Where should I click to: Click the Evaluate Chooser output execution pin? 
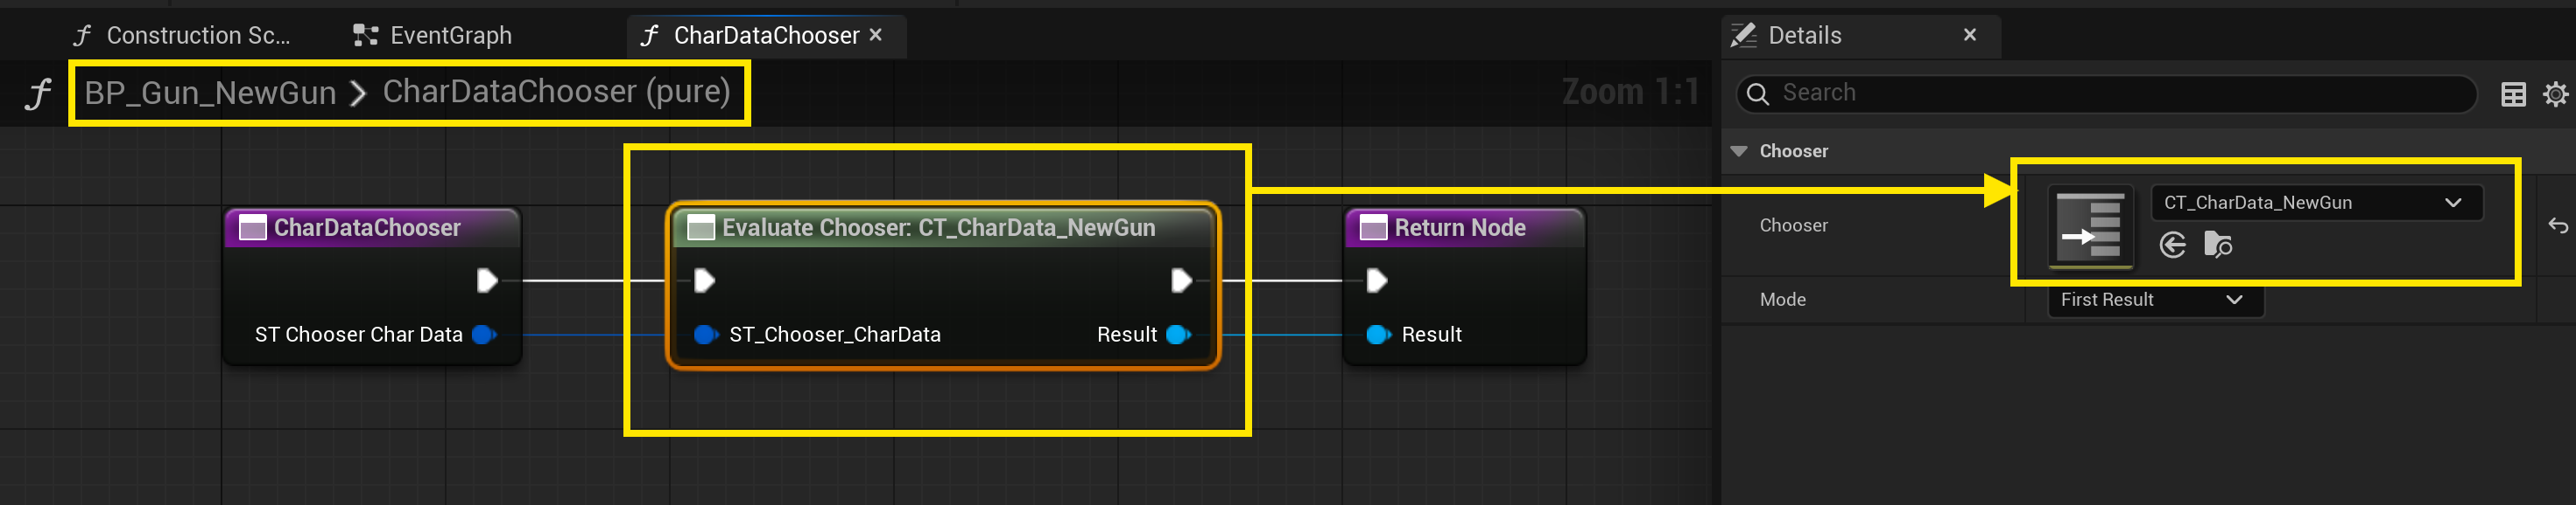(1181, 280)
